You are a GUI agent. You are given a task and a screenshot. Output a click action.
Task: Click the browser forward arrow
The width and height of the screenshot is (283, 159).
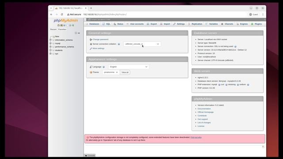pyautogui.click(x=57, y=15)
